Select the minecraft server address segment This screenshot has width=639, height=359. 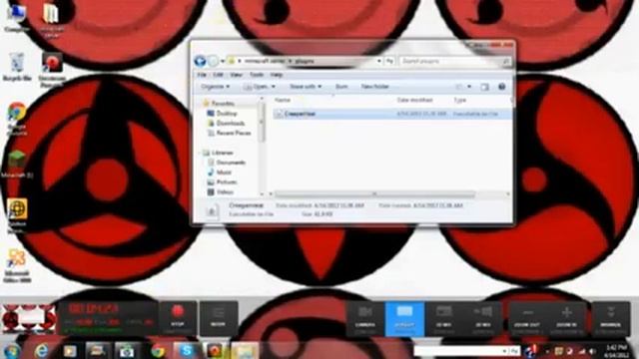[265, 61]
